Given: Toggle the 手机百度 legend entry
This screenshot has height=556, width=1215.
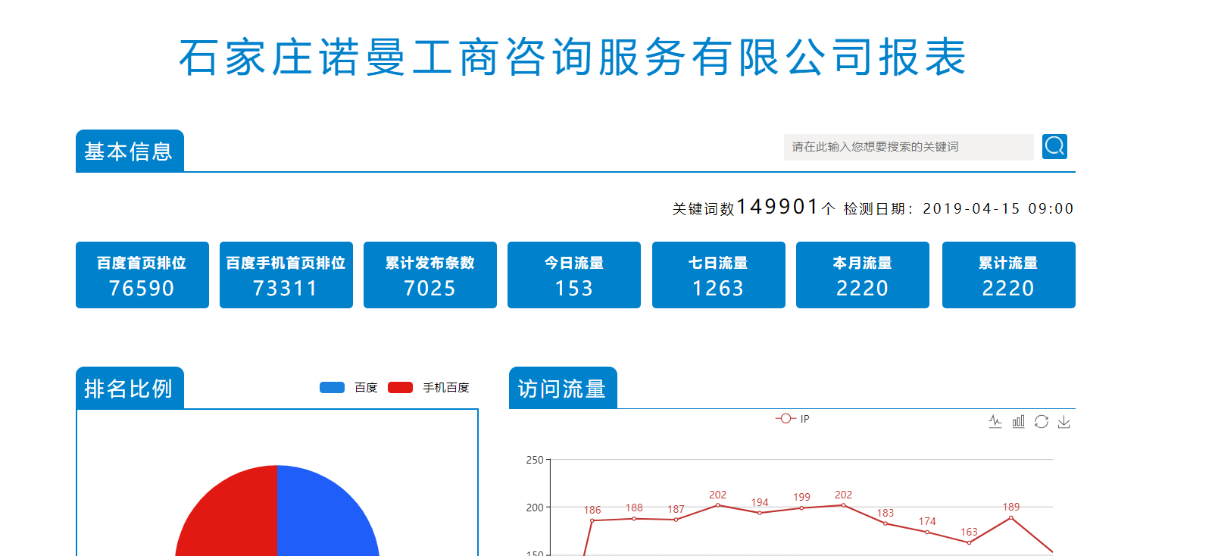Looking at the screenshot, I should pos(429,388).
